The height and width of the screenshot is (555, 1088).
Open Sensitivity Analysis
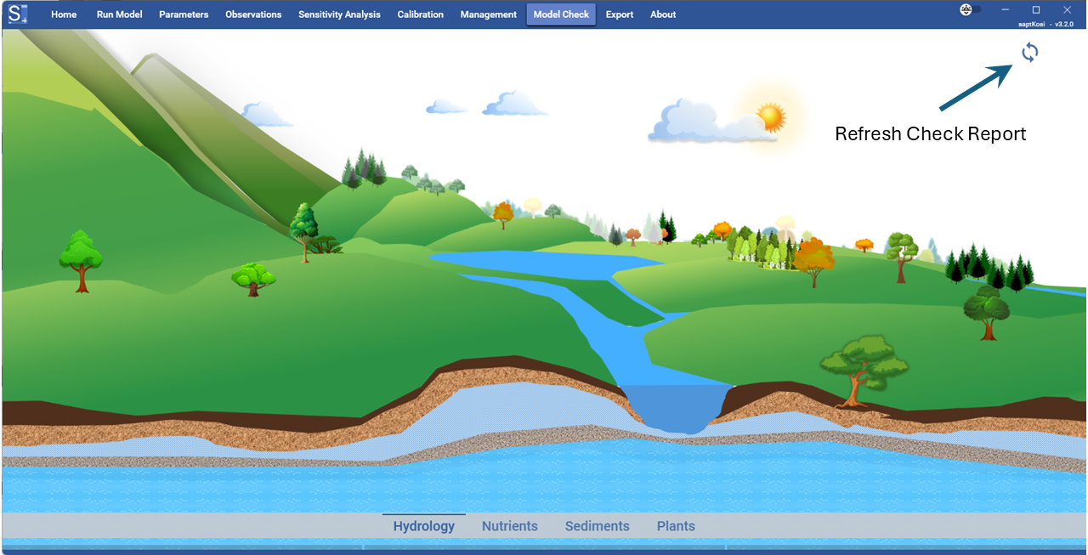tap(339, 14)
